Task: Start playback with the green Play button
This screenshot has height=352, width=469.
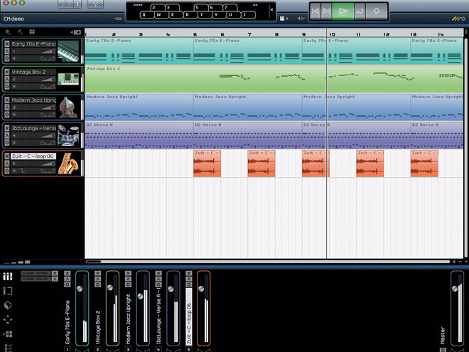Action: coord(343,11)
